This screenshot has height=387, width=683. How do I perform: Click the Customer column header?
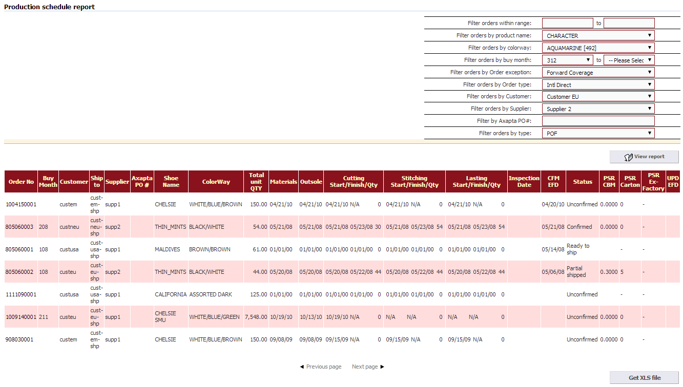point(74,182)
